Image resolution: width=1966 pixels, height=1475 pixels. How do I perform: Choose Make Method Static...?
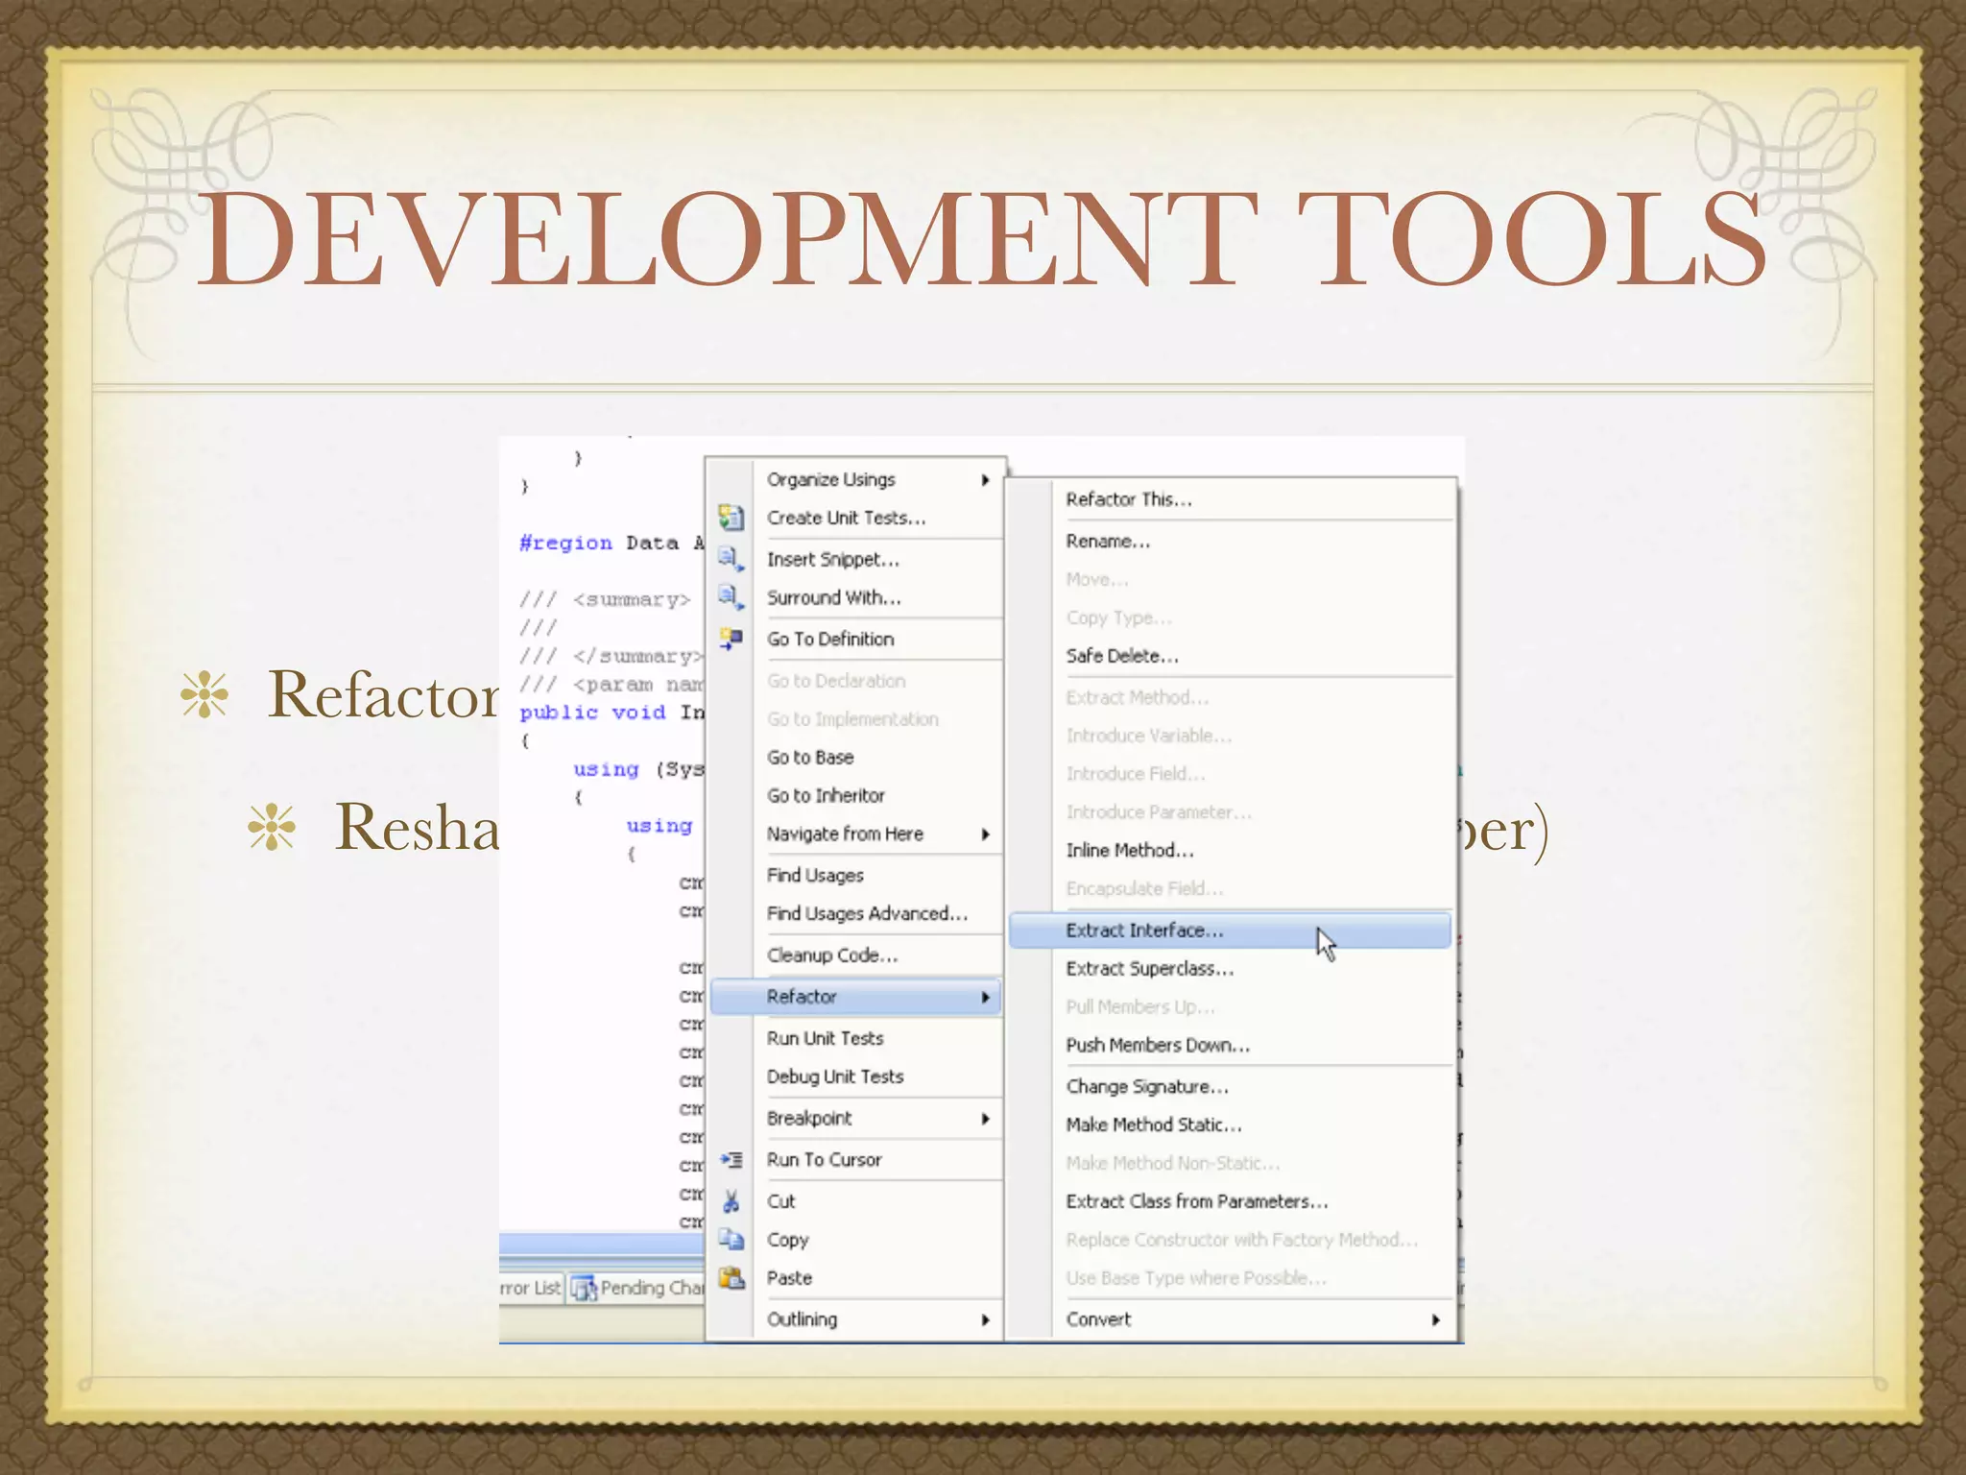1231,1124
